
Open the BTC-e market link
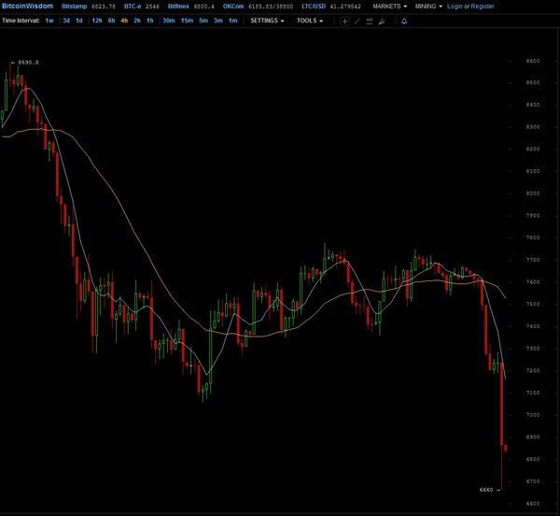point(133,7)
